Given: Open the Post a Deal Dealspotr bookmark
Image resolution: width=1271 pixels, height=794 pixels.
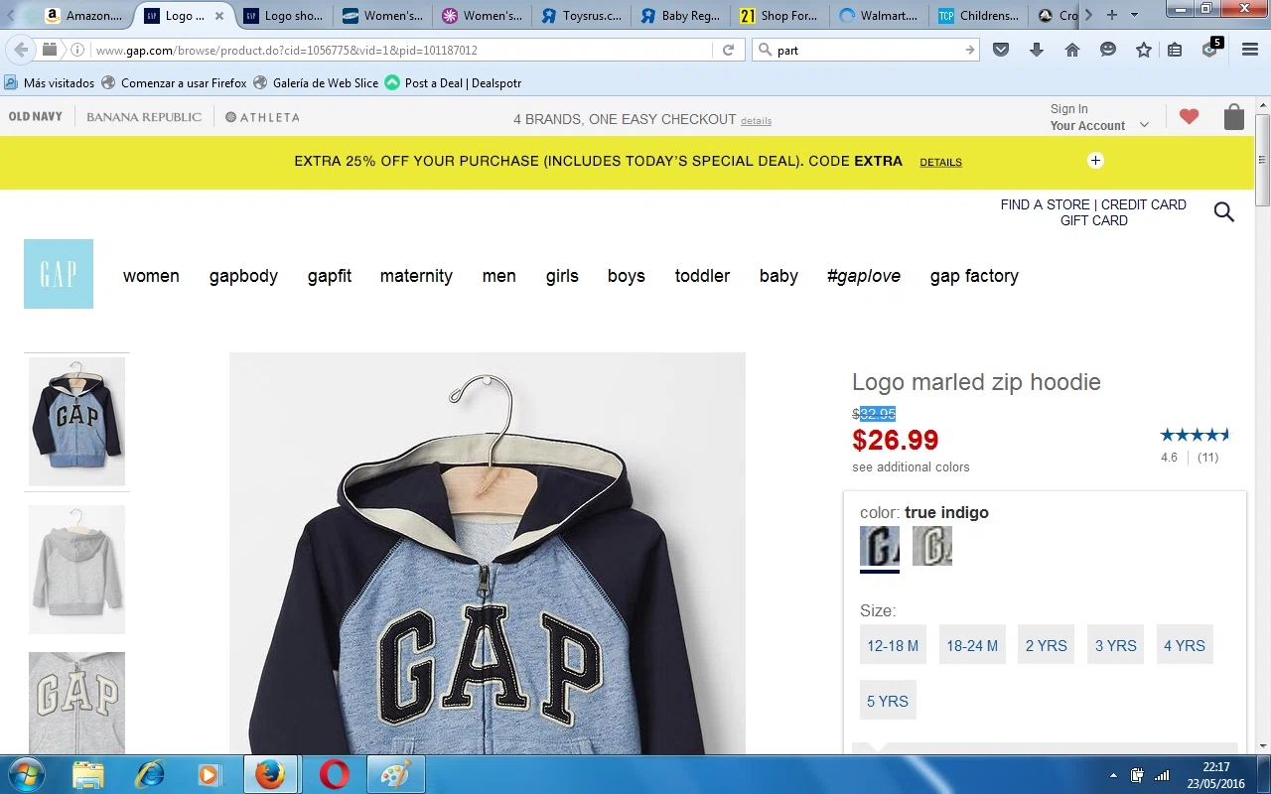Looking at the screenshot, I should pyautogui.click(x=453, y=83).
